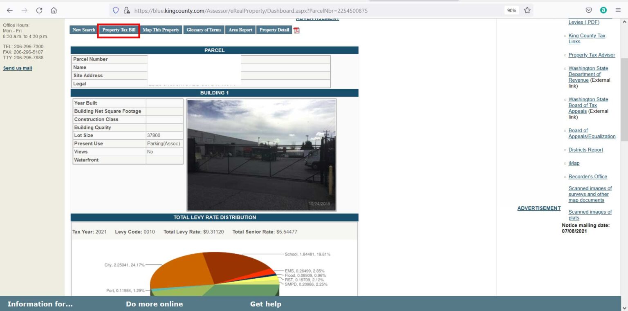628x311 pixels.
Task: Open the Glossary of Terms page
Action: pos(204,30)
